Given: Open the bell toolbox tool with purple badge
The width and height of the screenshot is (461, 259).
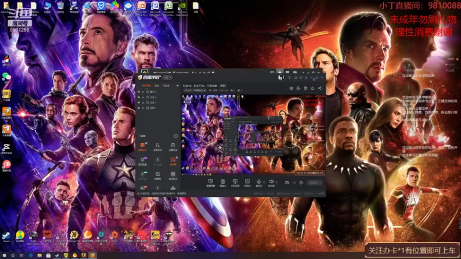Looking at the screenshot, I should (142, 161).
